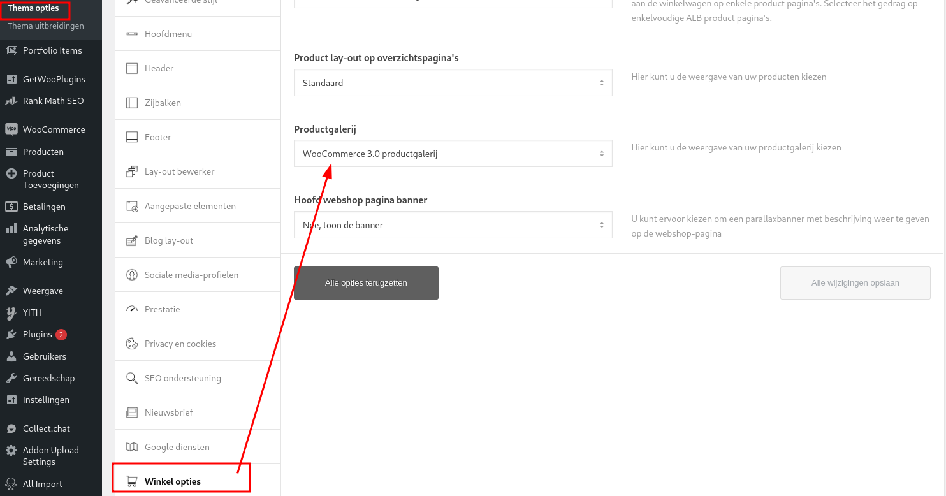Click the WooCommerce icon in sidebar

click(x=11, y=129)
